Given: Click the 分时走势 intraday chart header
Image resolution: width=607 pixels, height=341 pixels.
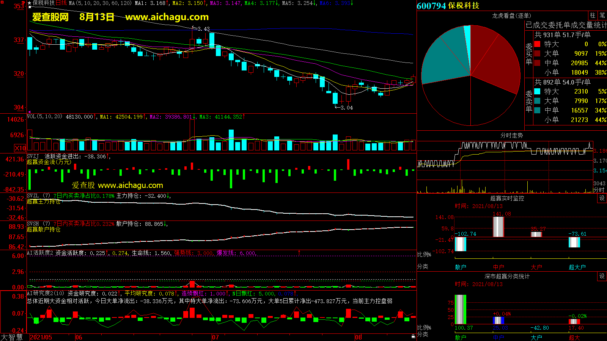Looking at the screenshot, I should [511, 135].
